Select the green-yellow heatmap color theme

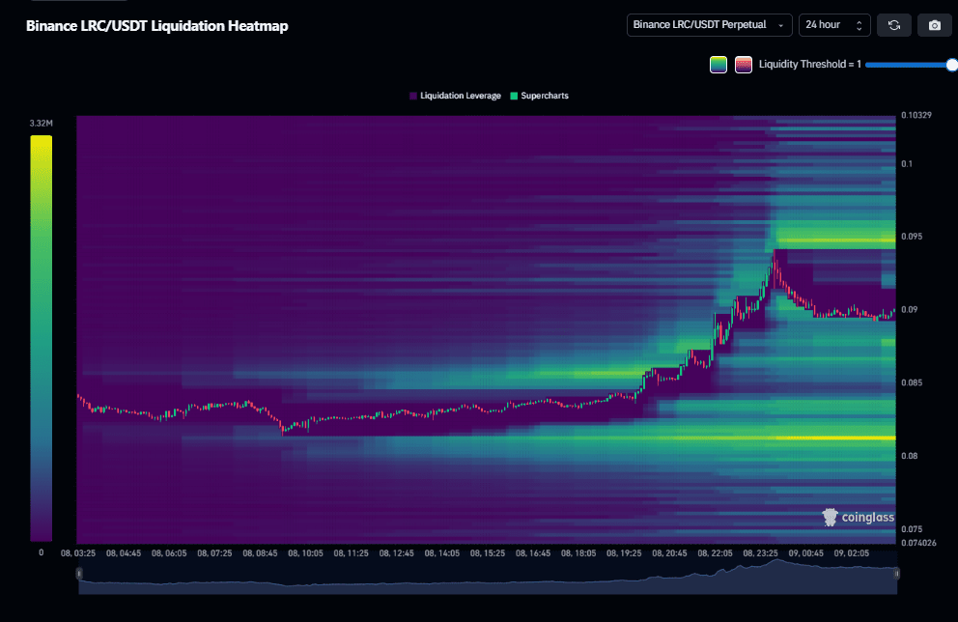718,65
